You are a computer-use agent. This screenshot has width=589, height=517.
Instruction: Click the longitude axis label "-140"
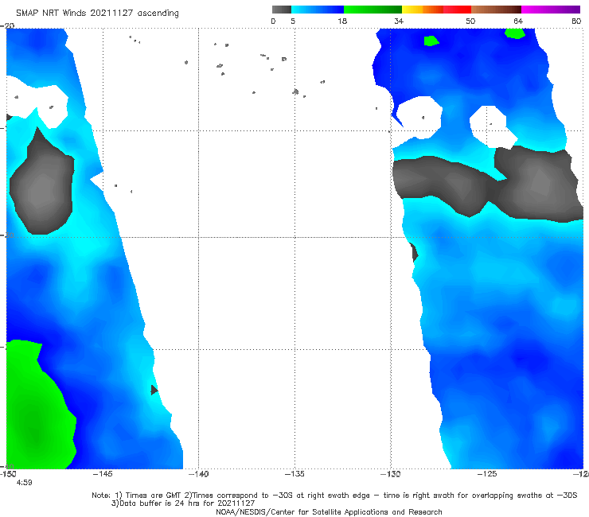tap(198, 474)
